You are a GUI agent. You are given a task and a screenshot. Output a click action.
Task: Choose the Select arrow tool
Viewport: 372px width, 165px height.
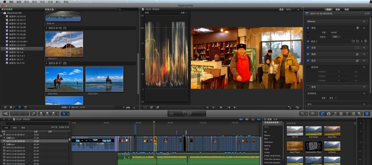pos(64,114)
